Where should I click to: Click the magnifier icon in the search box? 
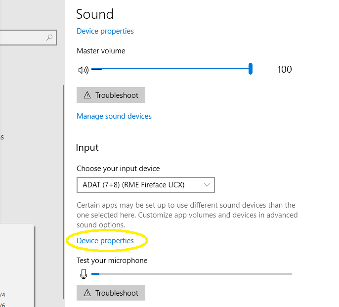pyautogui.click(x=49, y=38)
